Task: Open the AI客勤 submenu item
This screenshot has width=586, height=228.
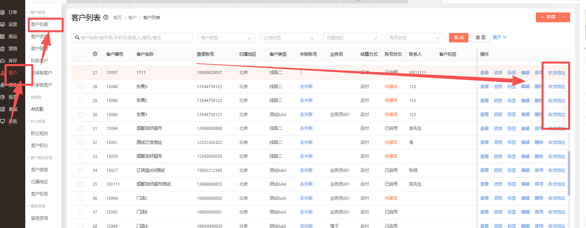Action: tap(37, 109)
